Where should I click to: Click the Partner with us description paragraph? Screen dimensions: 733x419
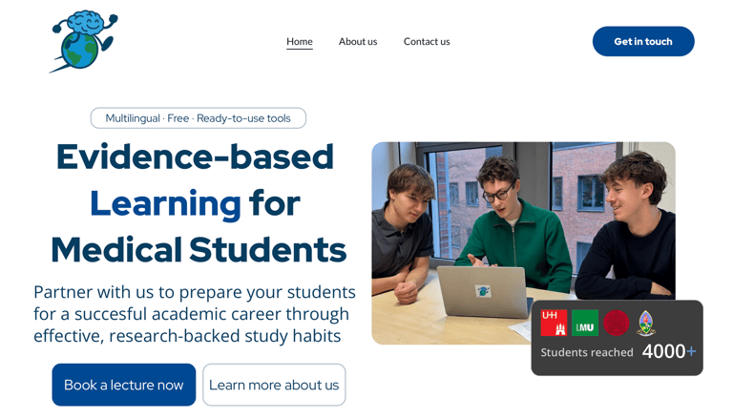[x=194, y=313]
